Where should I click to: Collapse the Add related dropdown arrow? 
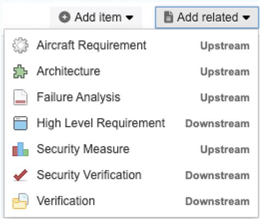246,18
